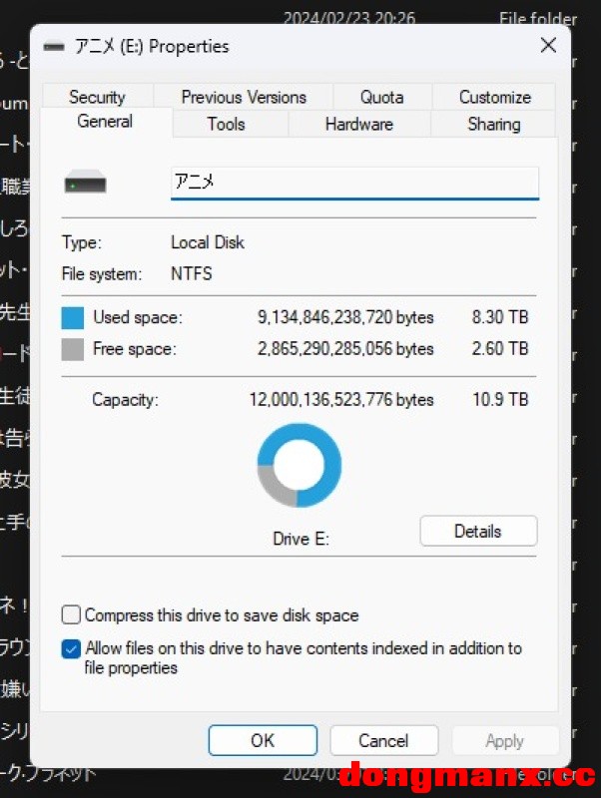Click the drive icon in the title bar

pyautogui.click(x=55, y=47)
